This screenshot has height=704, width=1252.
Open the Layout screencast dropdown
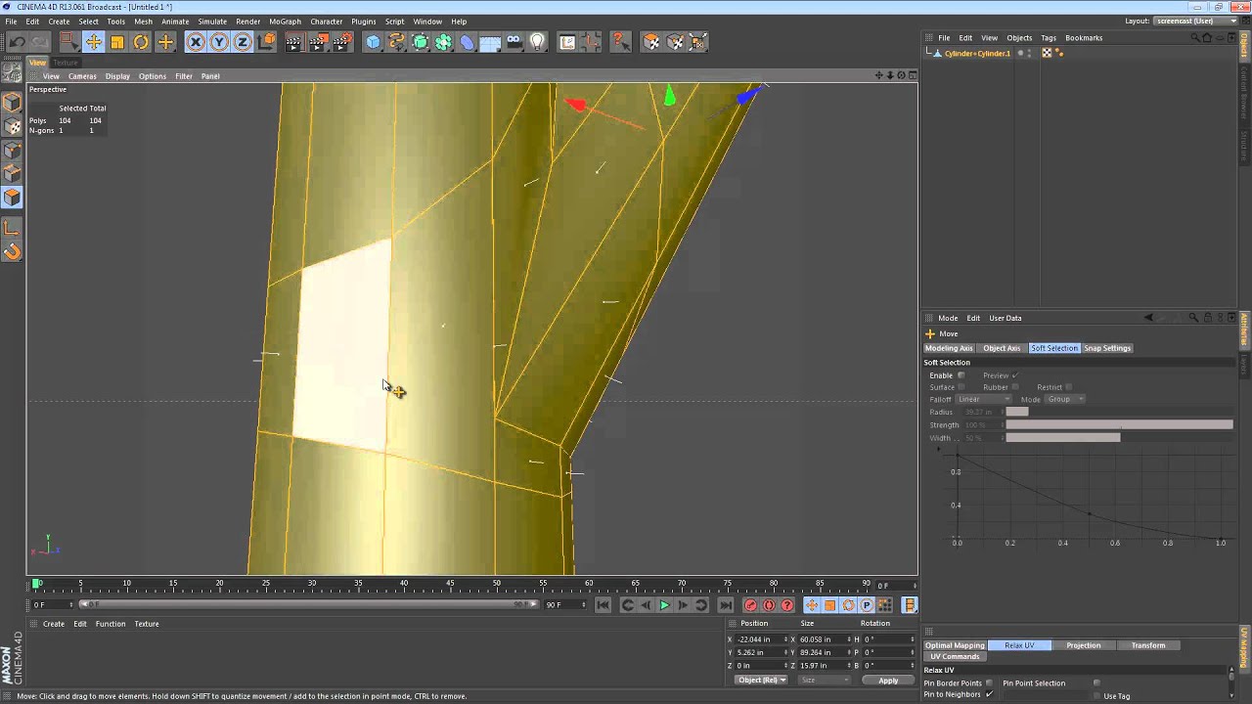click(x=1196, y=21)
